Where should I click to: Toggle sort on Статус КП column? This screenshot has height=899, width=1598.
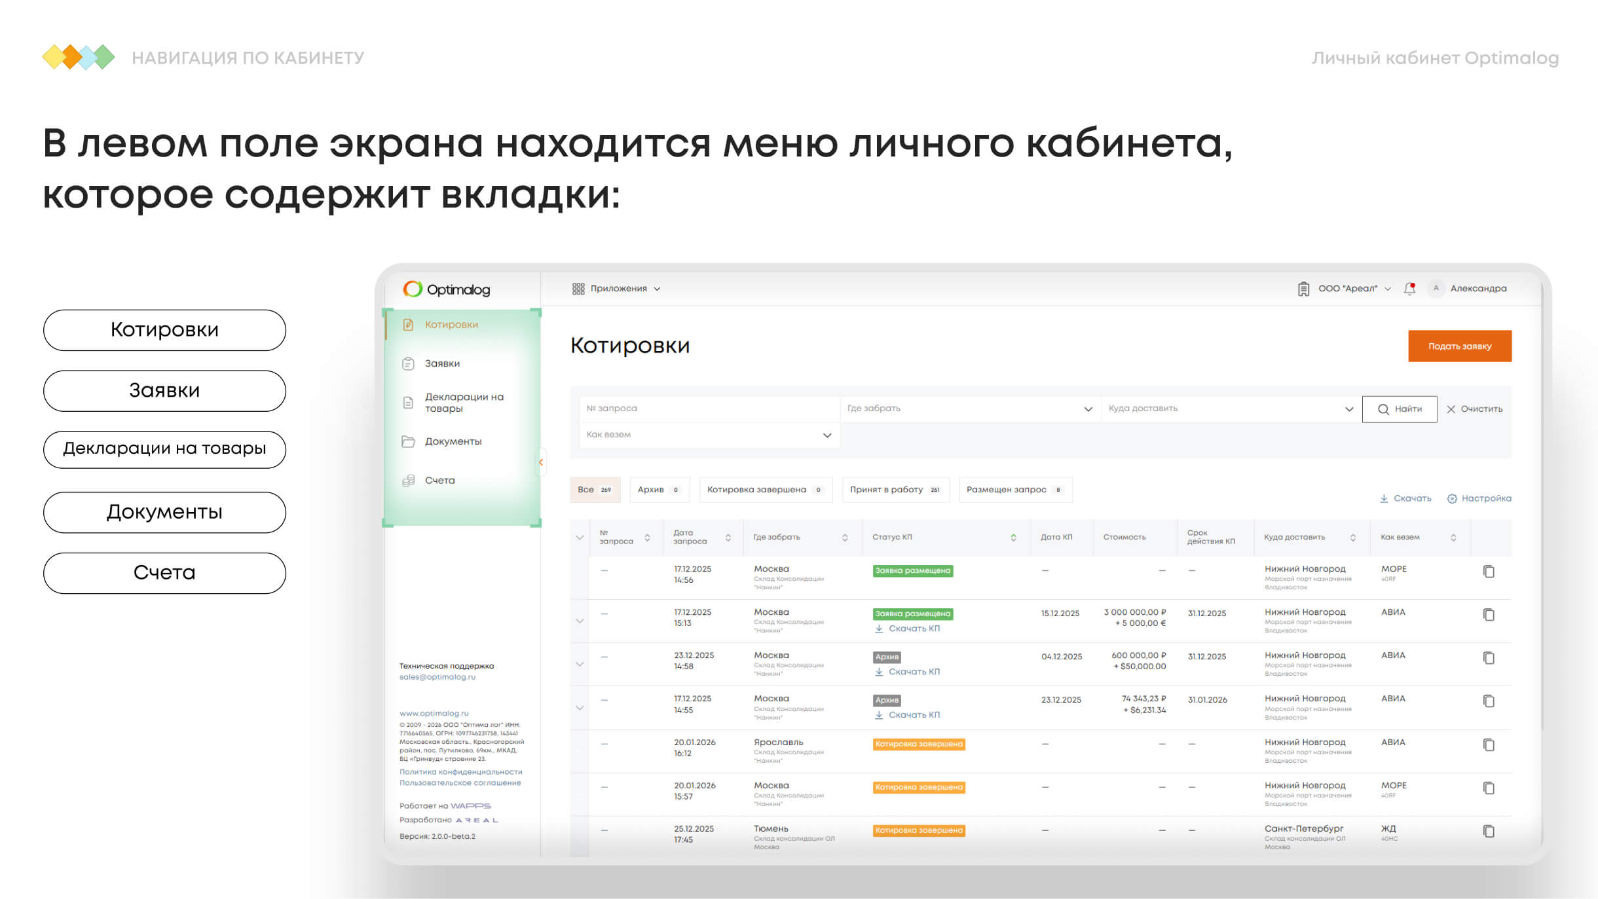coord(1013,538)
